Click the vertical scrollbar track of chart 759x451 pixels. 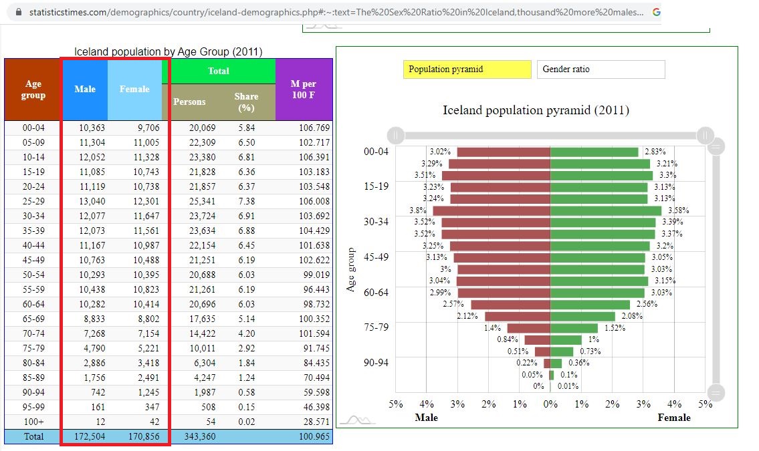[x=716, y=269]
